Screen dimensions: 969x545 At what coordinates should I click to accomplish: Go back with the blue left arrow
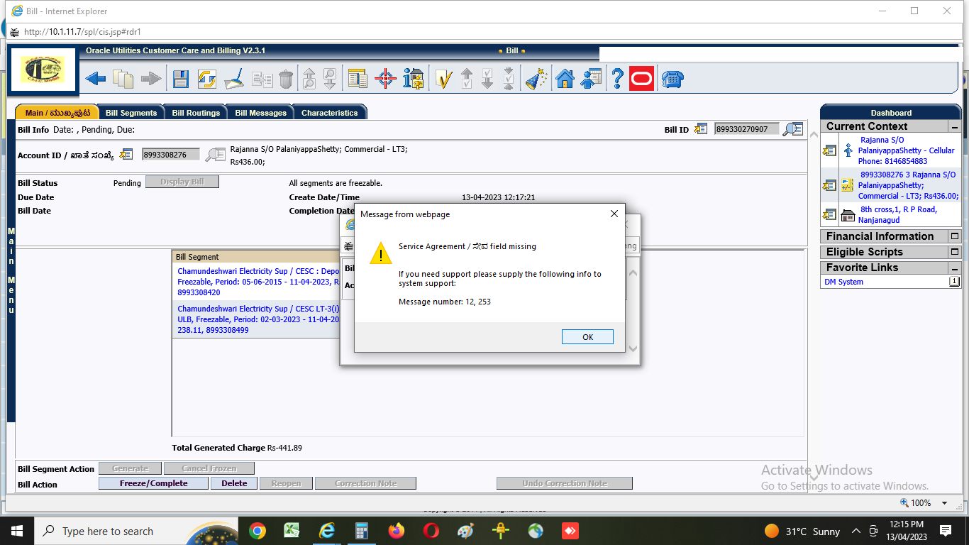pyautogui.click(x=96, y=78)
